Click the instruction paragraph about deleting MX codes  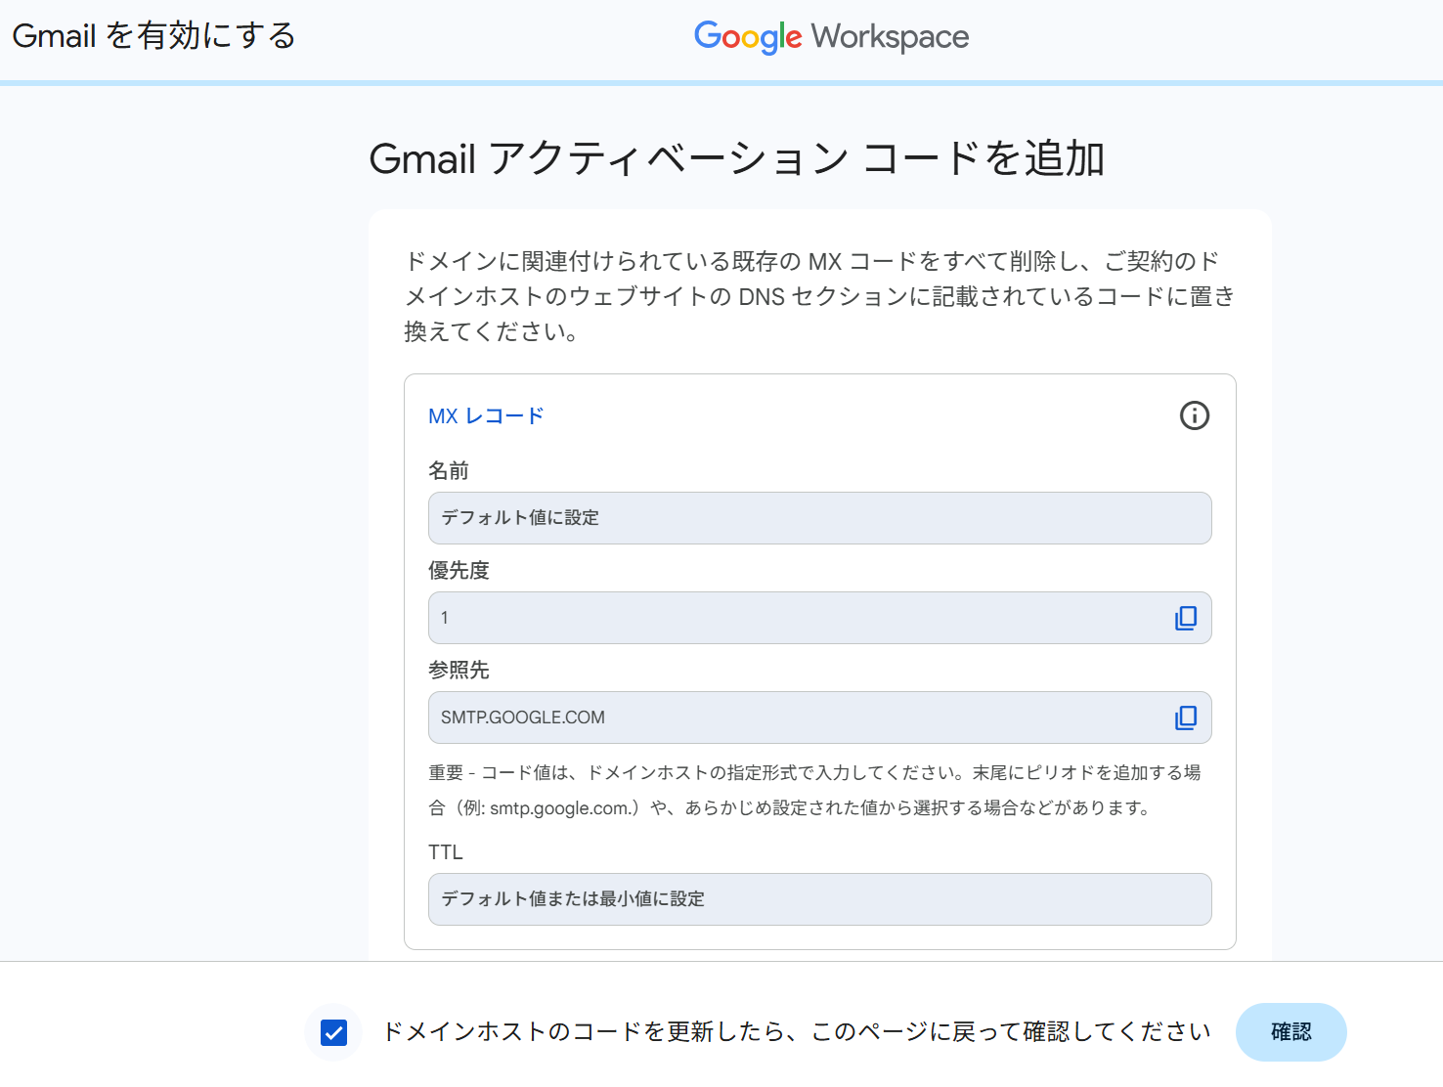coord(819,296)
